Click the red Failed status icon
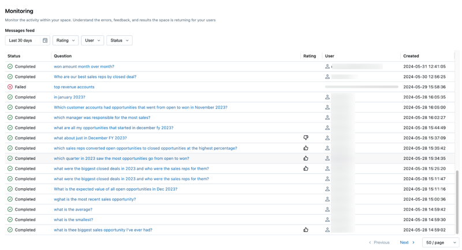 tap(10, 87)
